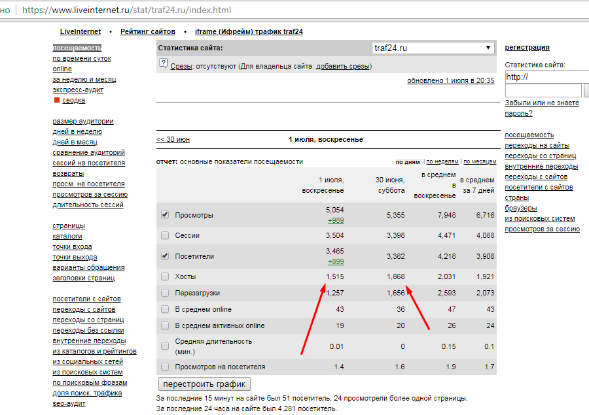589x415 pixels.
Task: Open Рейтинг сайтов in the top navigation
Action: pyautogui.click(x=148, y=31)
